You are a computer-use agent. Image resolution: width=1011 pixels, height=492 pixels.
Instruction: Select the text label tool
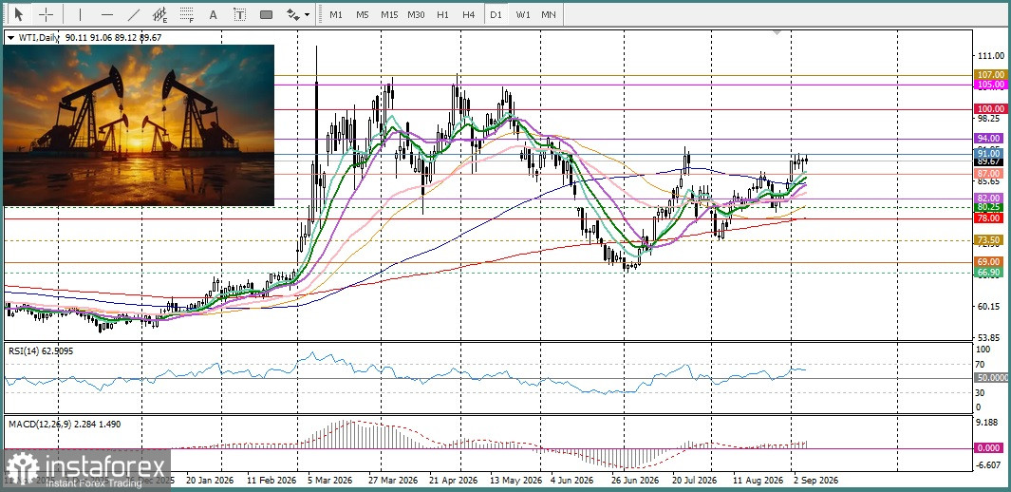pyautogui.click(x=240, y=14)
